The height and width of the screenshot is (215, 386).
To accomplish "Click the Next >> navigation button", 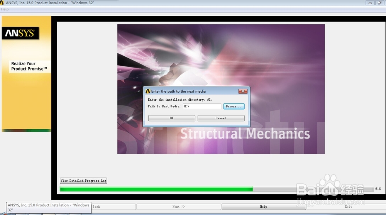I will 179,207.
